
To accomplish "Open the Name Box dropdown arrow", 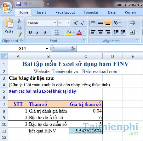I will pyautogui.click(x=47, y=49).
